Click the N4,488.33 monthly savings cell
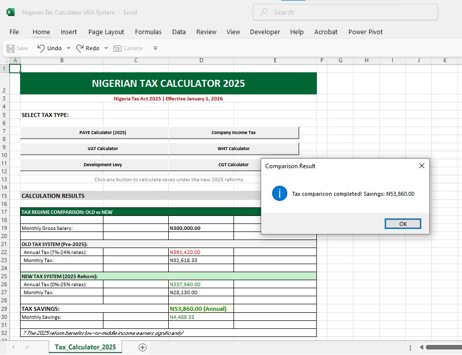This screenshot has width=462, height=355. pos(201,317)
